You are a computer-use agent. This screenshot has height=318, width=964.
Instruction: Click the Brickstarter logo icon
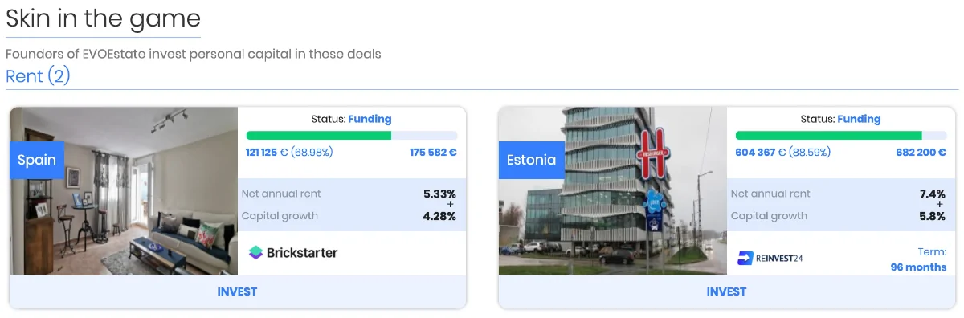coord(255,252)
